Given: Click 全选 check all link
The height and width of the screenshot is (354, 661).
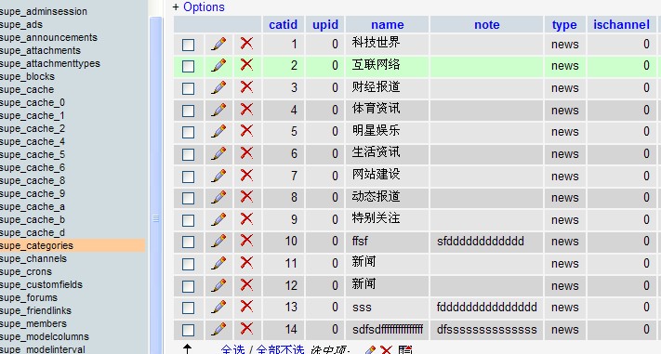Looking at the screenshot, I should pyautogui.click(x=232, y=349).
